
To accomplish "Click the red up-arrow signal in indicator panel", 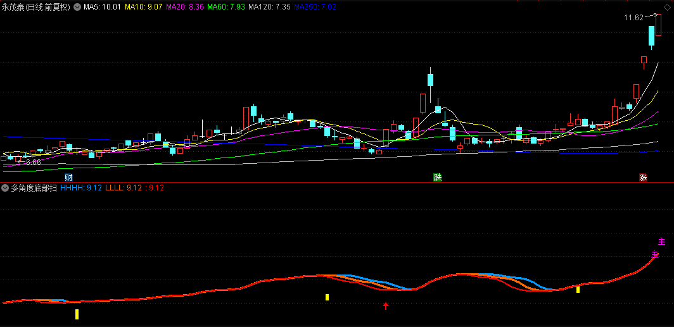I will pyautogui.click(x=386, y=307).
